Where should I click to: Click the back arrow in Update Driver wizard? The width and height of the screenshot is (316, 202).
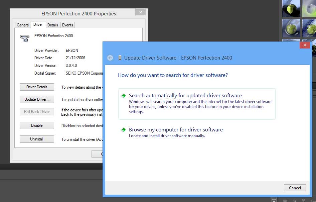pyautogui.click(x=110, y=58)
